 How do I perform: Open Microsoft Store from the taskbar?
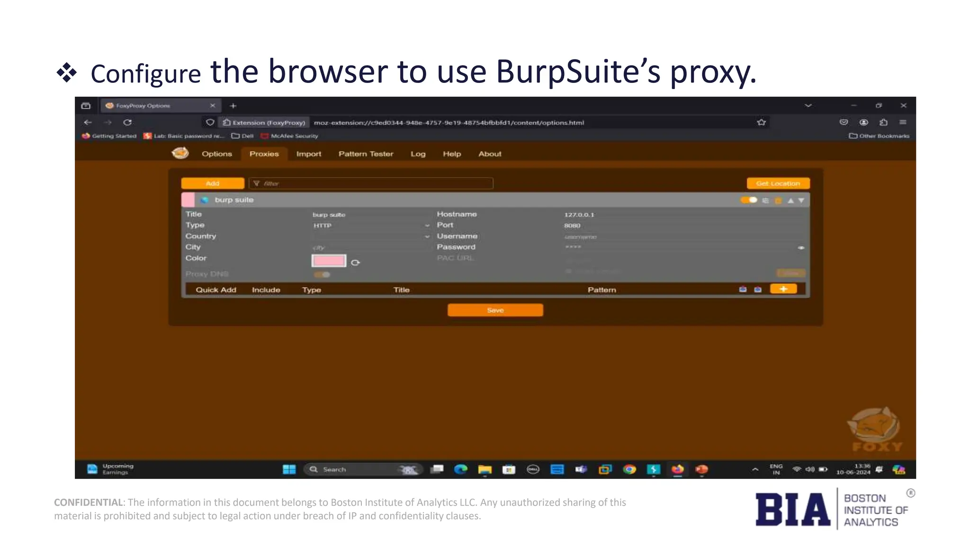click(x=509, y=469)
